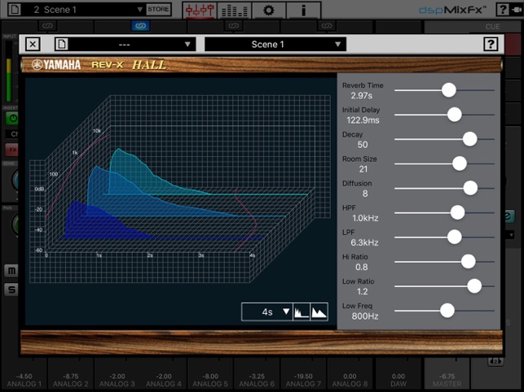Adjust the Diffusion slider knob
The width and height of the screenshot is (524, 392).
(x=470, y=188)
